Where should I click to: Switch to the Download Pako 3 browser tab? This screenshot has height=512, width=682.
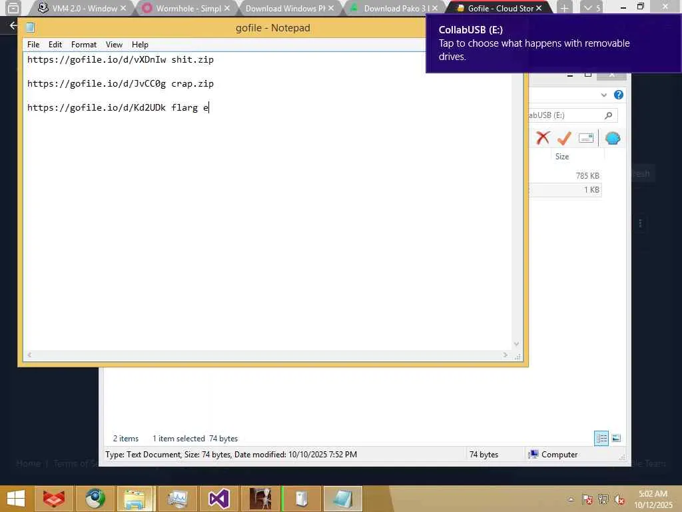click(x=394, y=8)
